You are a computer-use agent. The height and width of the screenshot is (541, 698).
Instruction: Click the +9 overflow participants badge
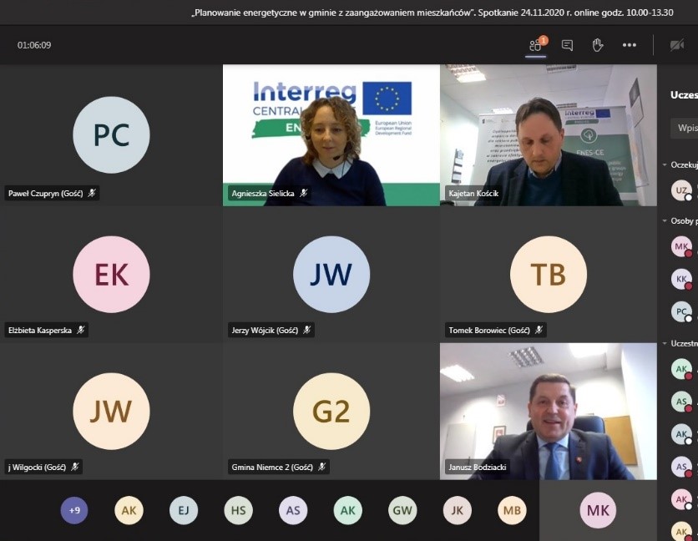tap(74, 510)
